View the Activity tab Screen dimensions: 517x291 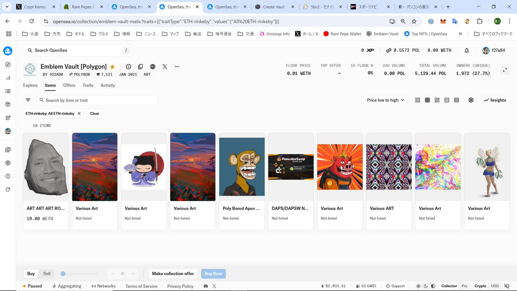[x=108, y=85]
